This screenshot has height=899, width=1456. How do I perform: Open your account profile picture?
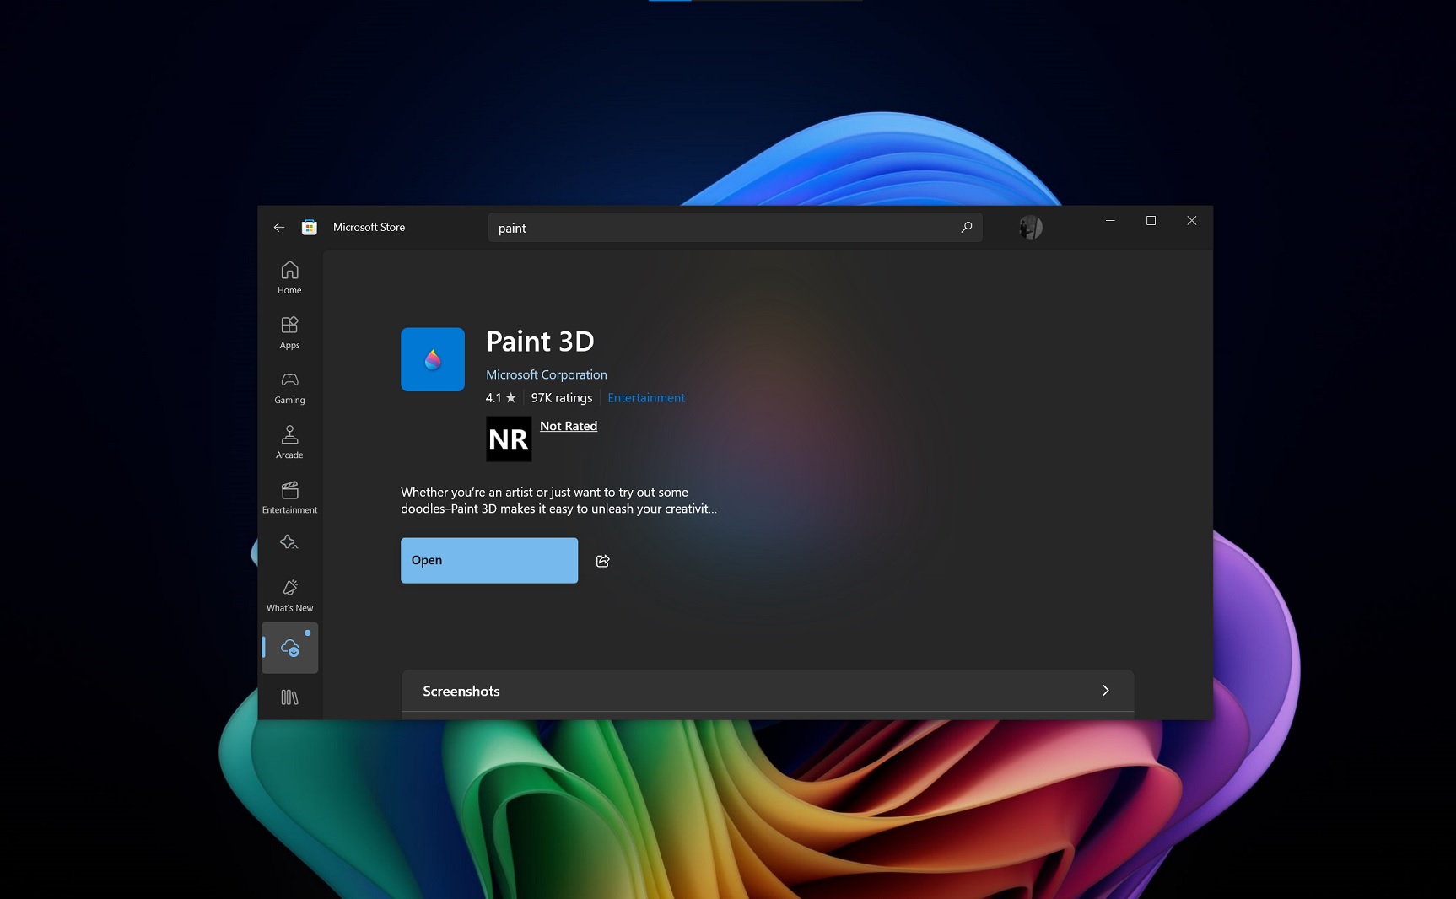point(1031,227)
